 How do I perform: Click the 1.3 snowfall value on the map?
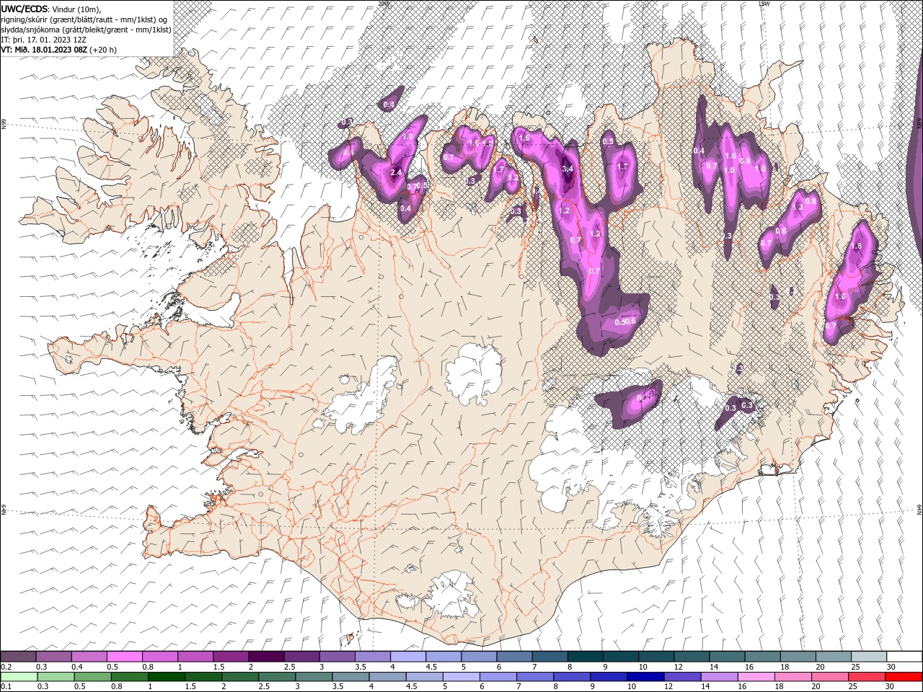pyautogui.click(x=798, y=207)
